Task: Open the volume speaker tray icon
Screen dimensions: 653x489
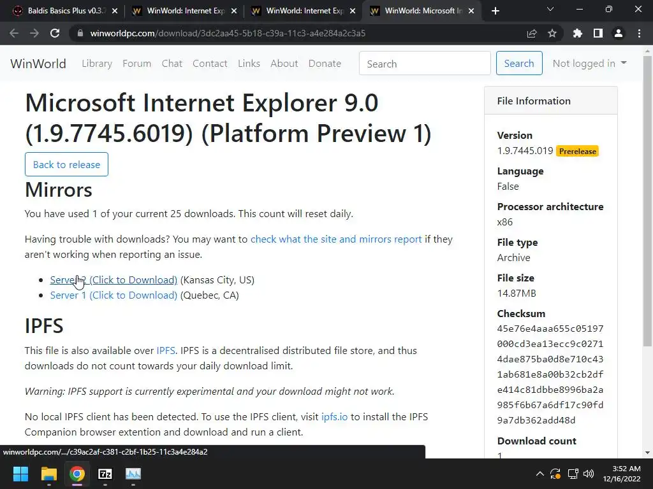Action: 589,474
